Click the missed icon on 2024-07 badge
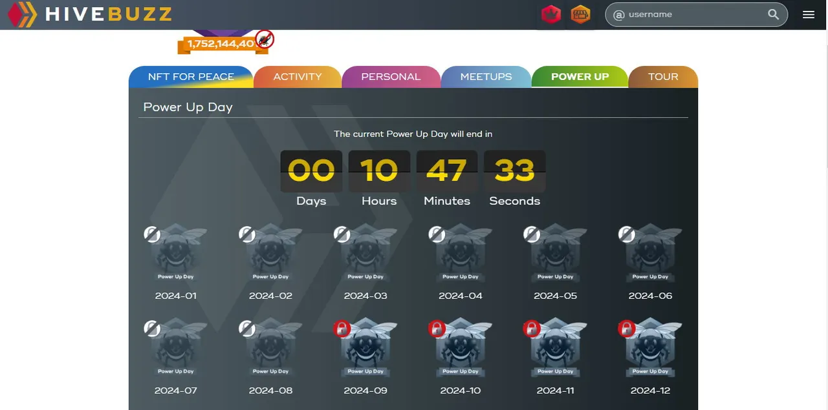The width and height of the screenshot is (828, 410). coord(152,329)
